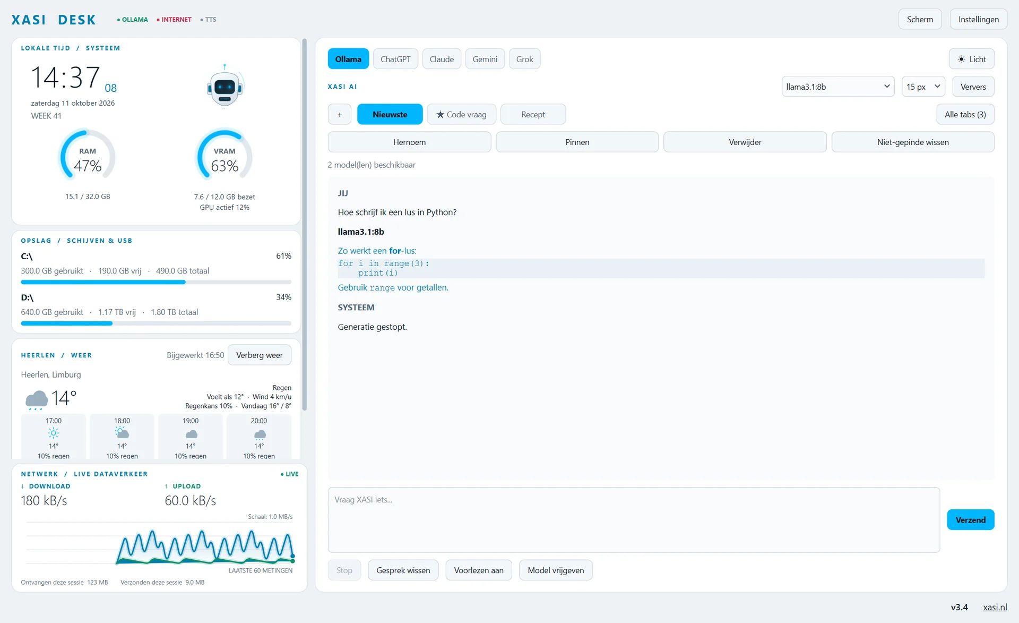Rename the chat with Hernoem

pyautogui.click(x=409, y=142)
